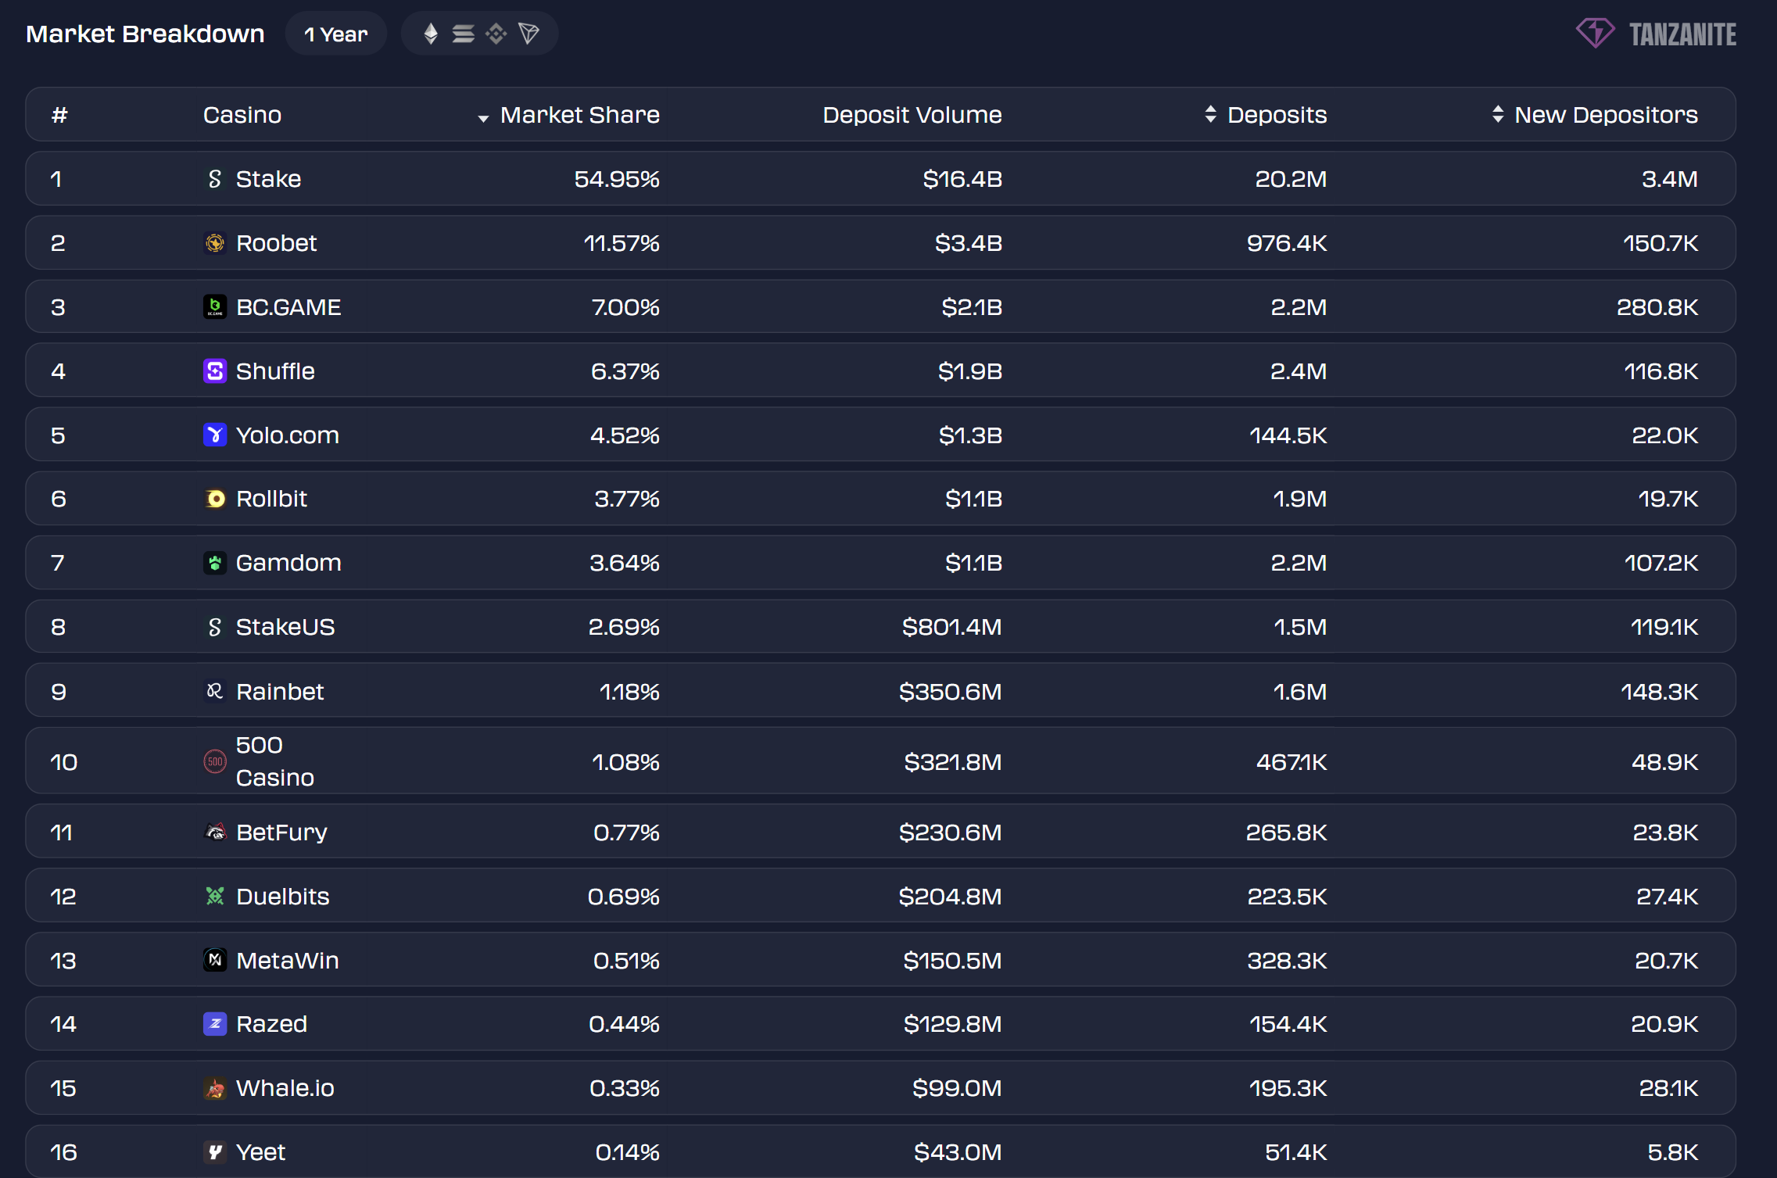The image size is (1777, 1178).
Task: Open the Stake casino name link
Action: coord(268,179)
